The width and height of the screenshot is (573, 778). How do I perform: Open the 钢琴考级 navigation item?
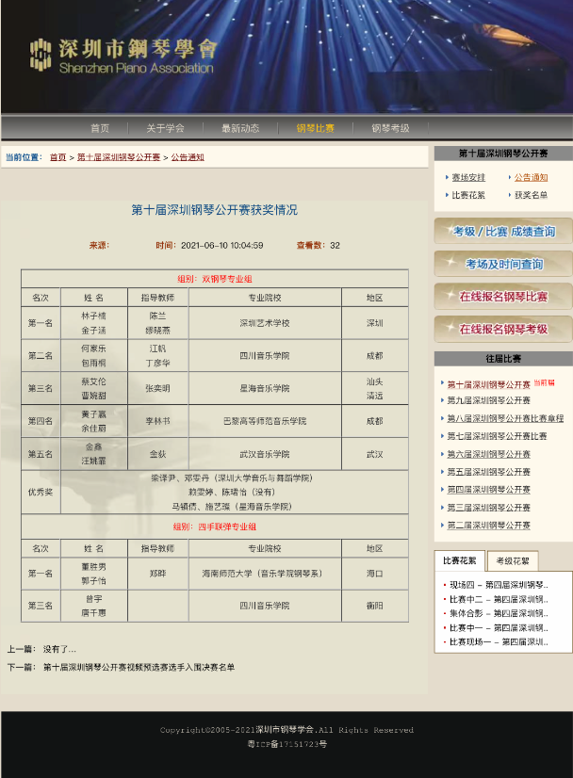pyautogui.click(x=390, y=128)
